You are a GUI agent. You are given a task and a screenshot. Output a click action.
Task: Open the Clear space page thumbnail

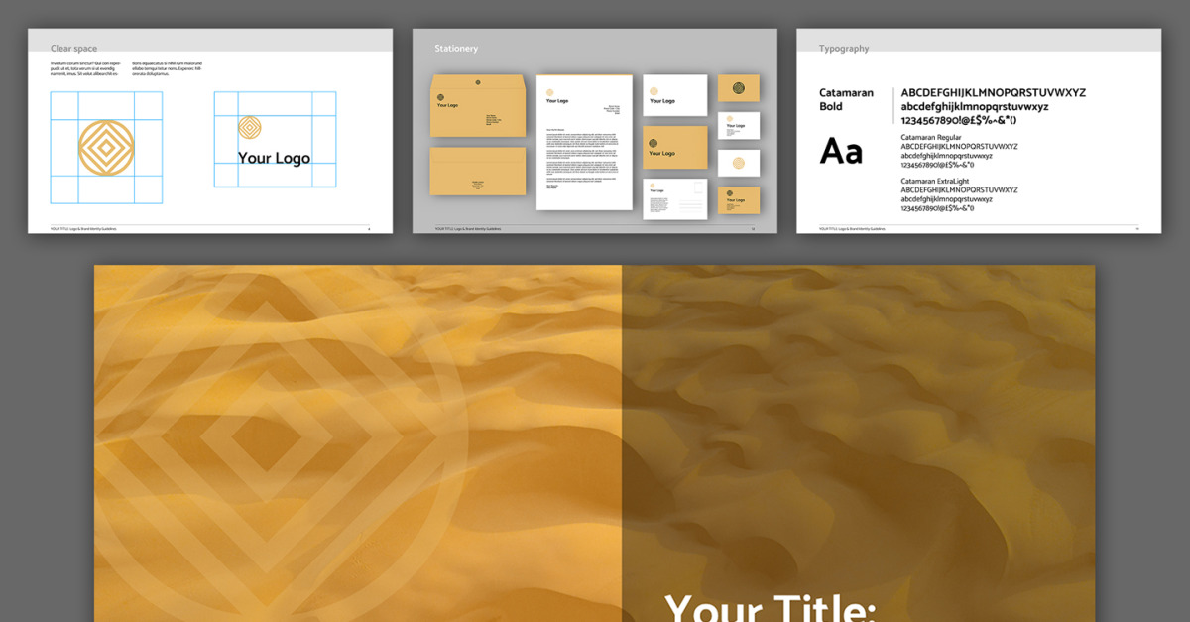point(209,131)
